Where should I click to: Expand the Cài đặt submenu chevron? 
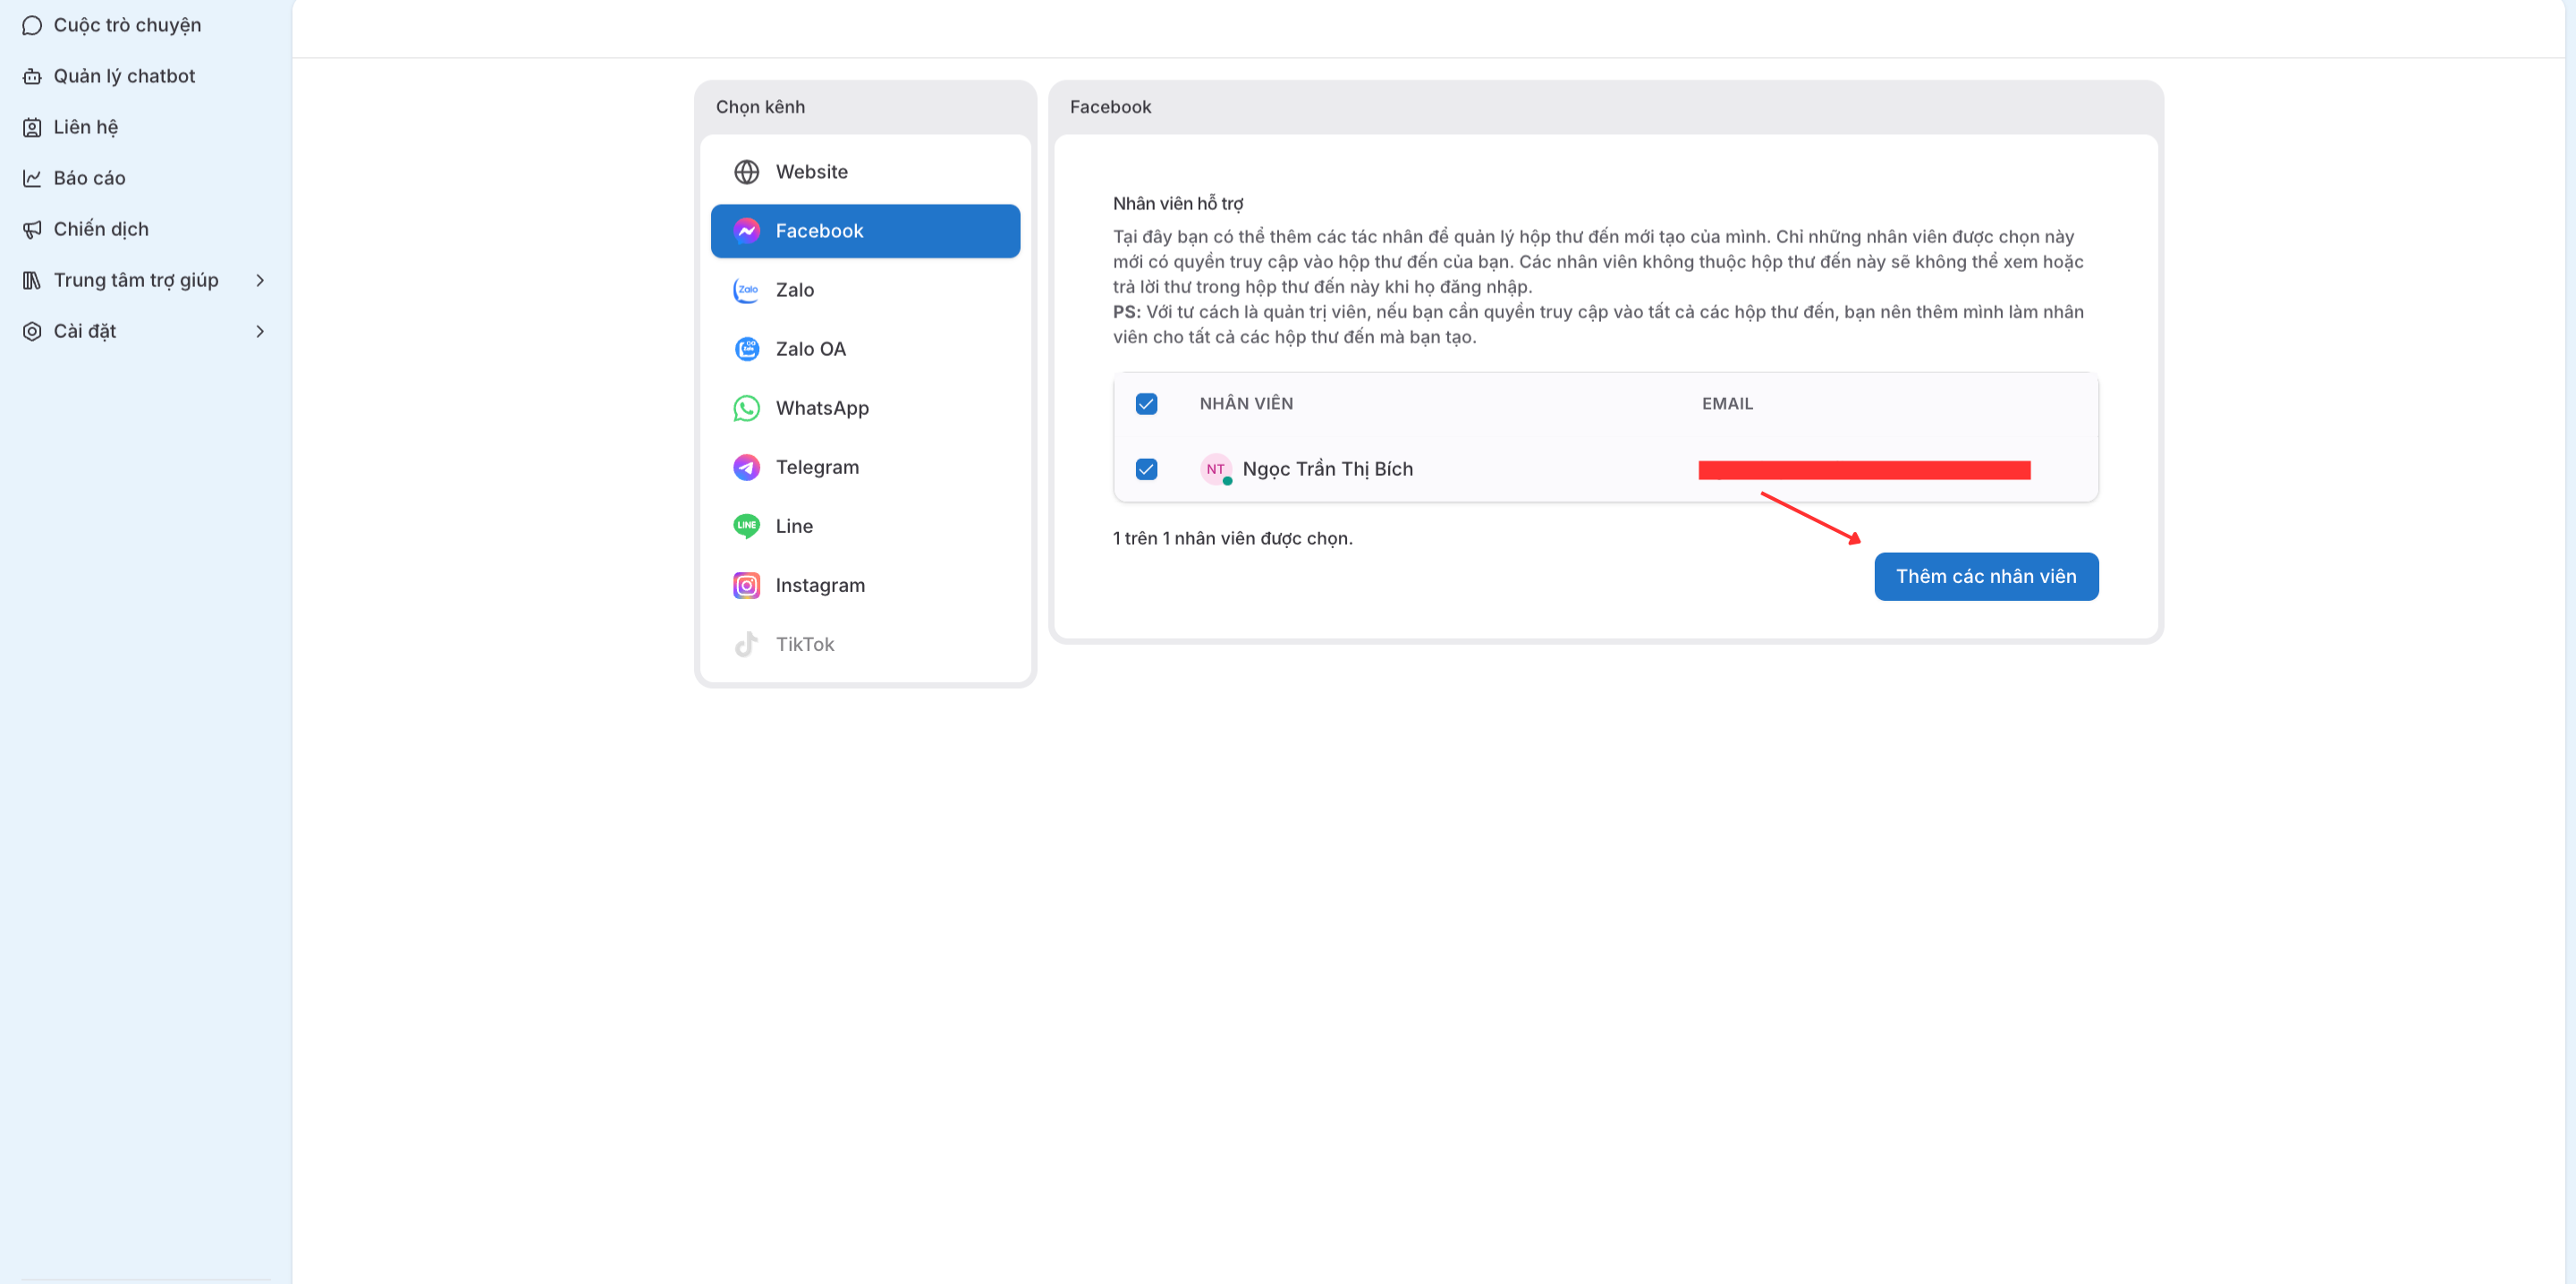click(x=260, y=331)
